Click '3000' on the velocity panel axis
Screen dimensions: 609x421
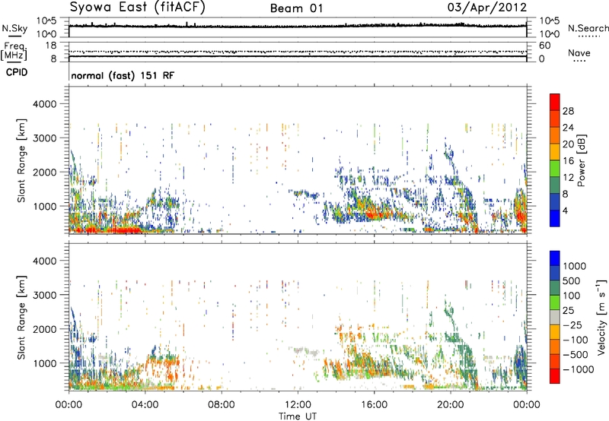pos(45,295)
